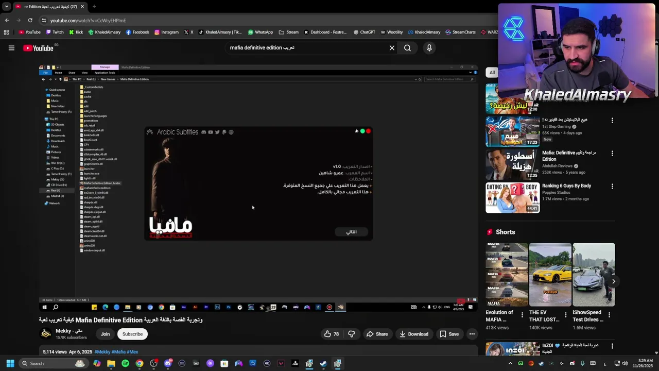Open the Mekky channel avatar
659x371 pixels.
[x=46, y=334]
